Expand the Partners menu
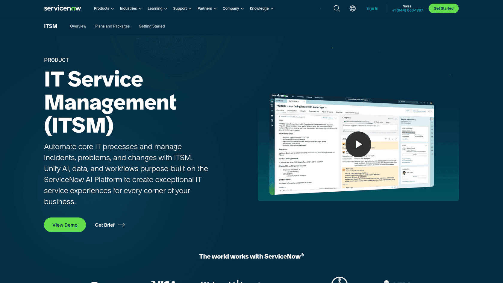The height and width of the screenshot is (283, 503). [x=207, y=8]
